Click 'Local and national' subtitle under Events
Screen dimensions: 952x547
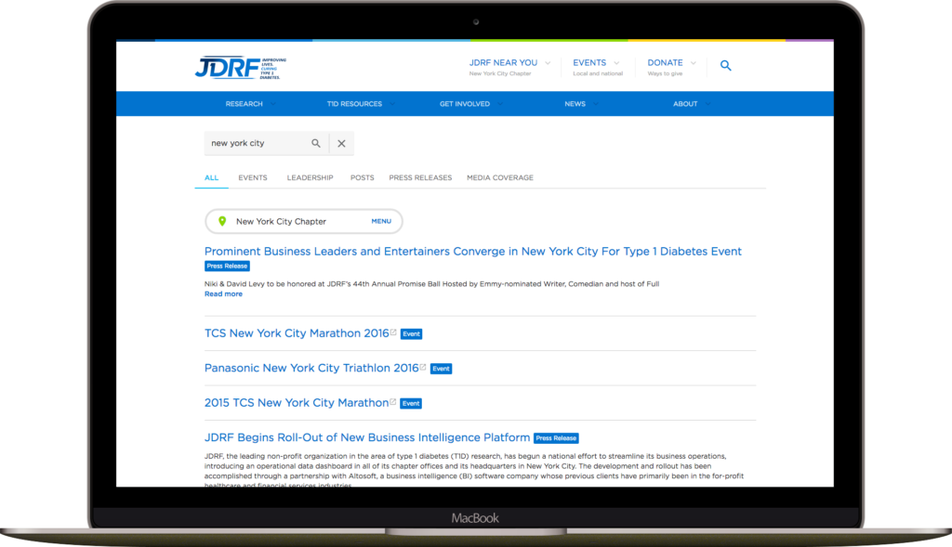[x=598, y=74]
